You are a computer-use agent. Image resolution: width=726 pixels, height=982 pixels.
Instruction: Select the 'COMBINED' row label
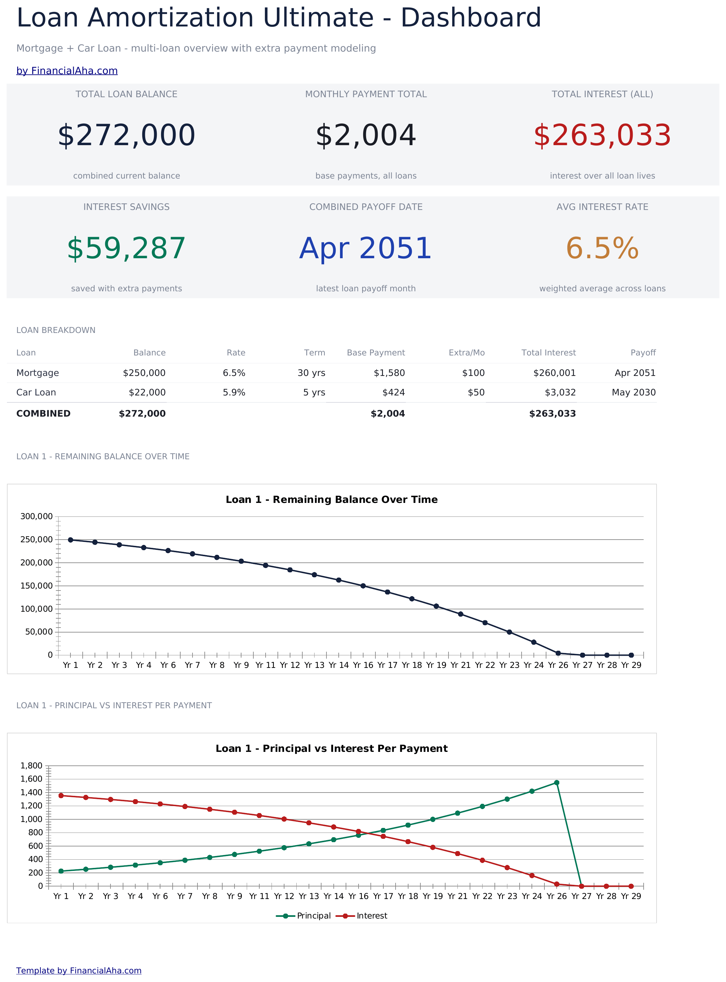pos(43,414)
